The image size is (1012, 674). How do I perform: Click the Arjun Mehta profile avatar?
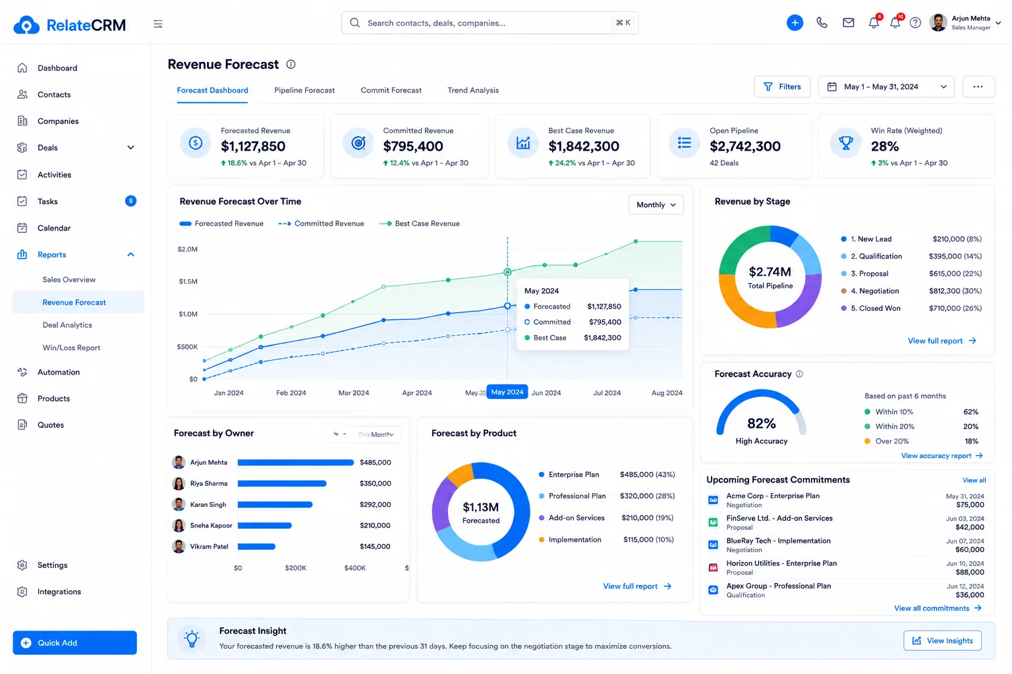coord(938,22)
